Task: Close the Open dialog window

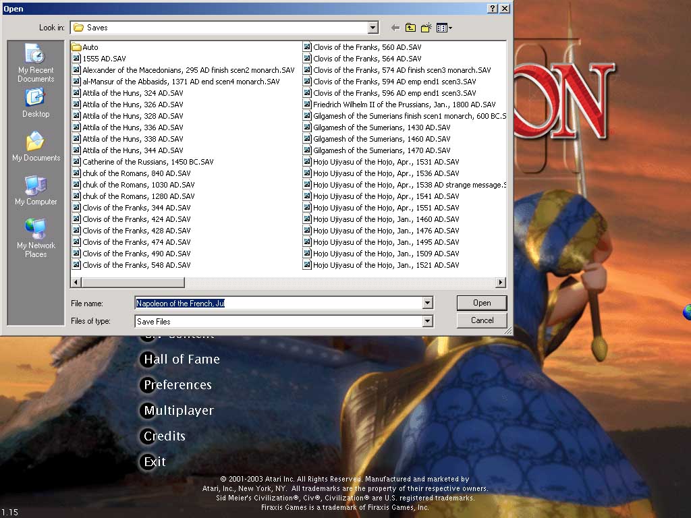Action: 505,8
